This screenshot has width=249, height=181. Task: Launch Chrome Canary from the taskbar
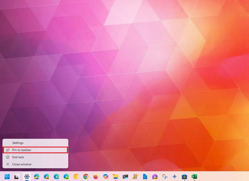(x=76, y=177)
